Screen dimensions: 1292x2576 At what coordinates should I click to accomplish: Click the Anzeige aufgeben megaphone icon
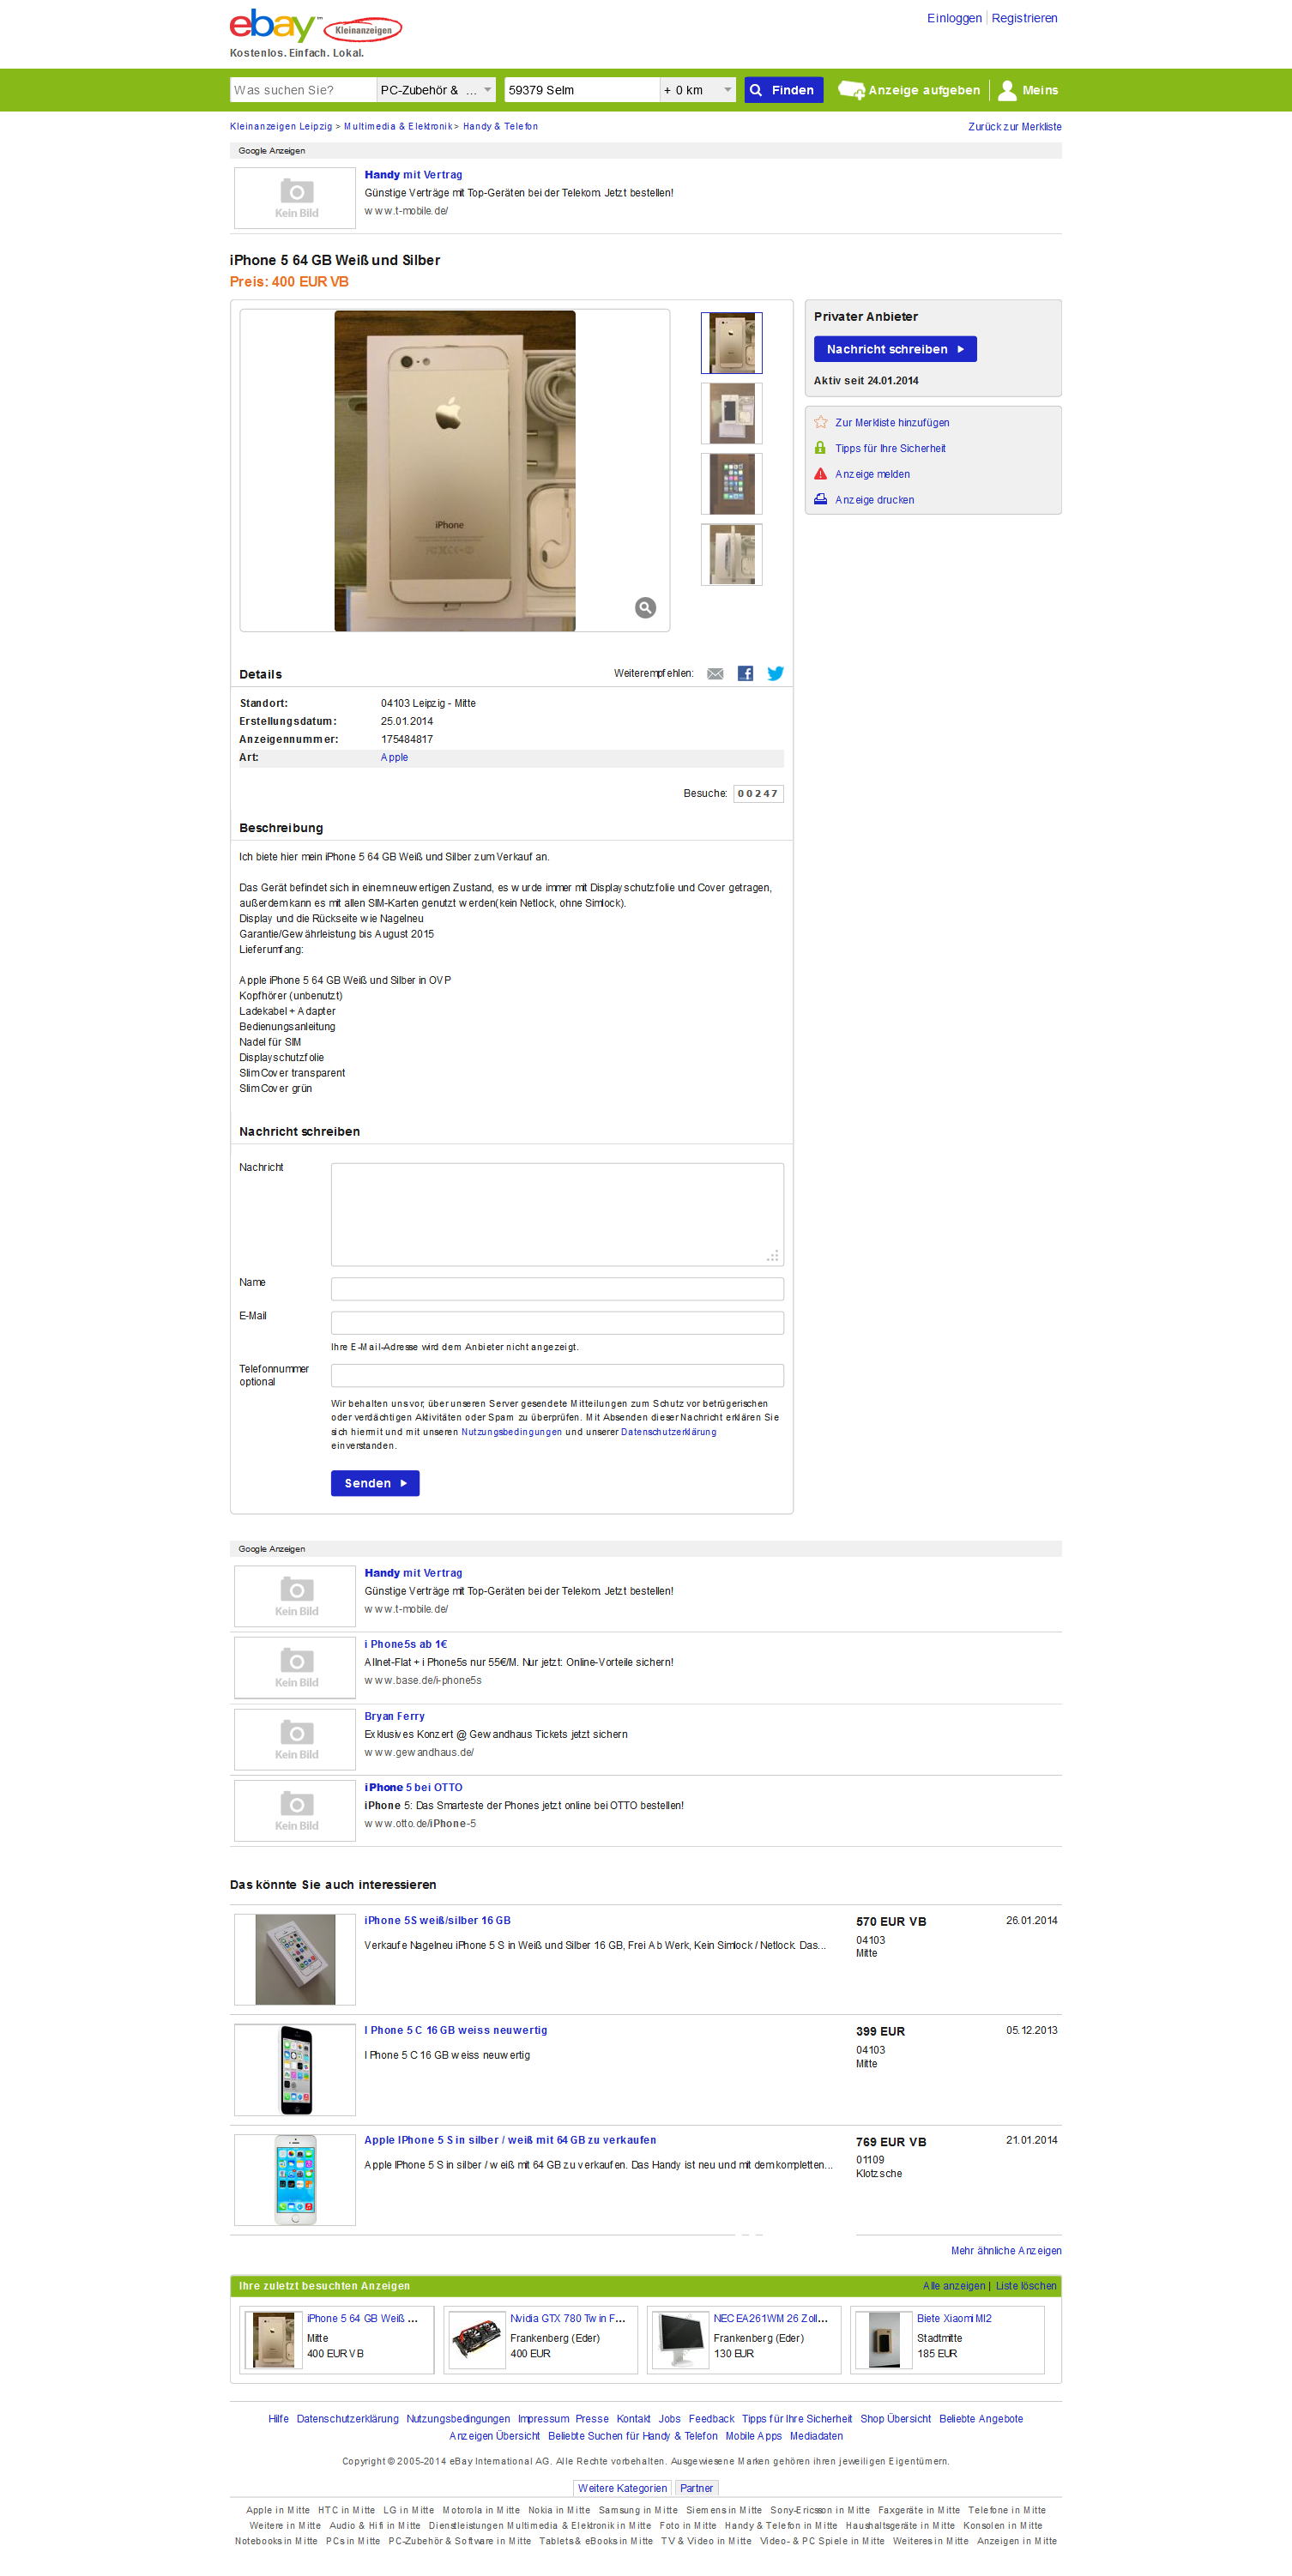click(852, 90)
